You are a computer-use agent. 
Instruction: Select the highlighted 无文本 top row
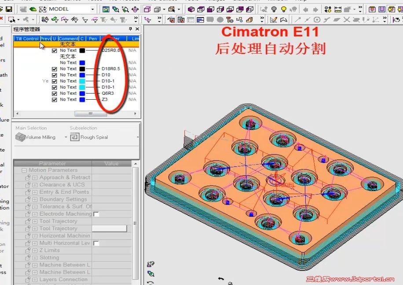(77, 44)
